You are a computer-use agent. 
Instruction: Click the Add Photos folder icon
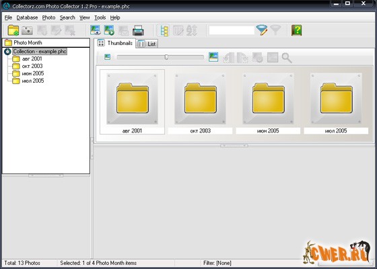point(13,30)
